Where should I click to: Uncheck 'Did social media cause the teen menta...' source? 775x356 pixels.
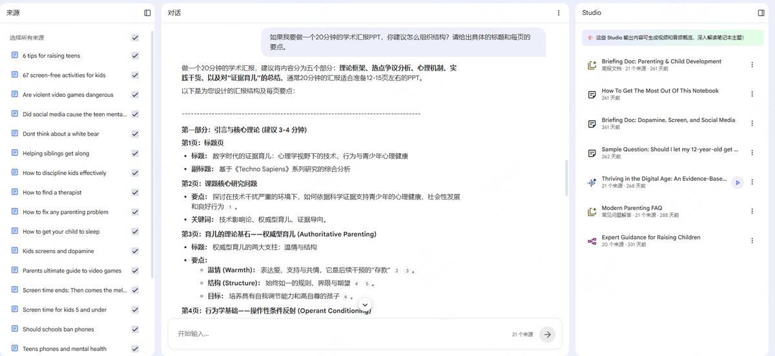[135, 114]
